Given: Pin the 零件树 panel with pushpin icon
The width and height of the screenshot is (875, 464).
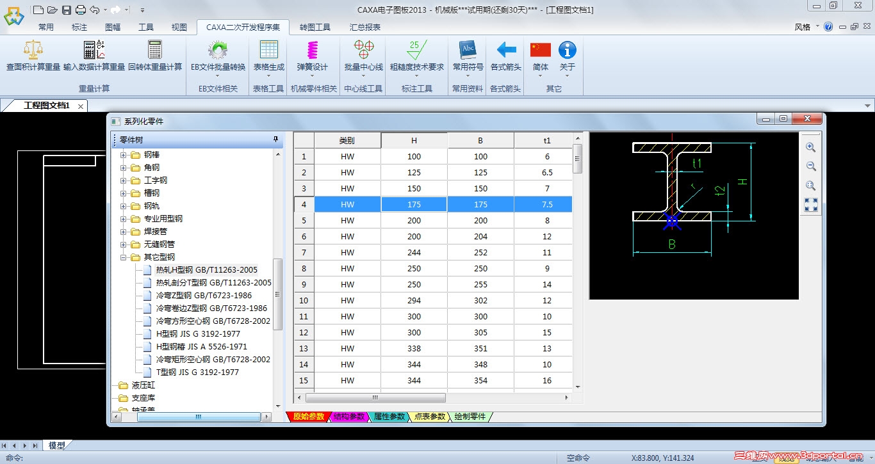Looking at the screenshot, I should click(x=276, y=140).
